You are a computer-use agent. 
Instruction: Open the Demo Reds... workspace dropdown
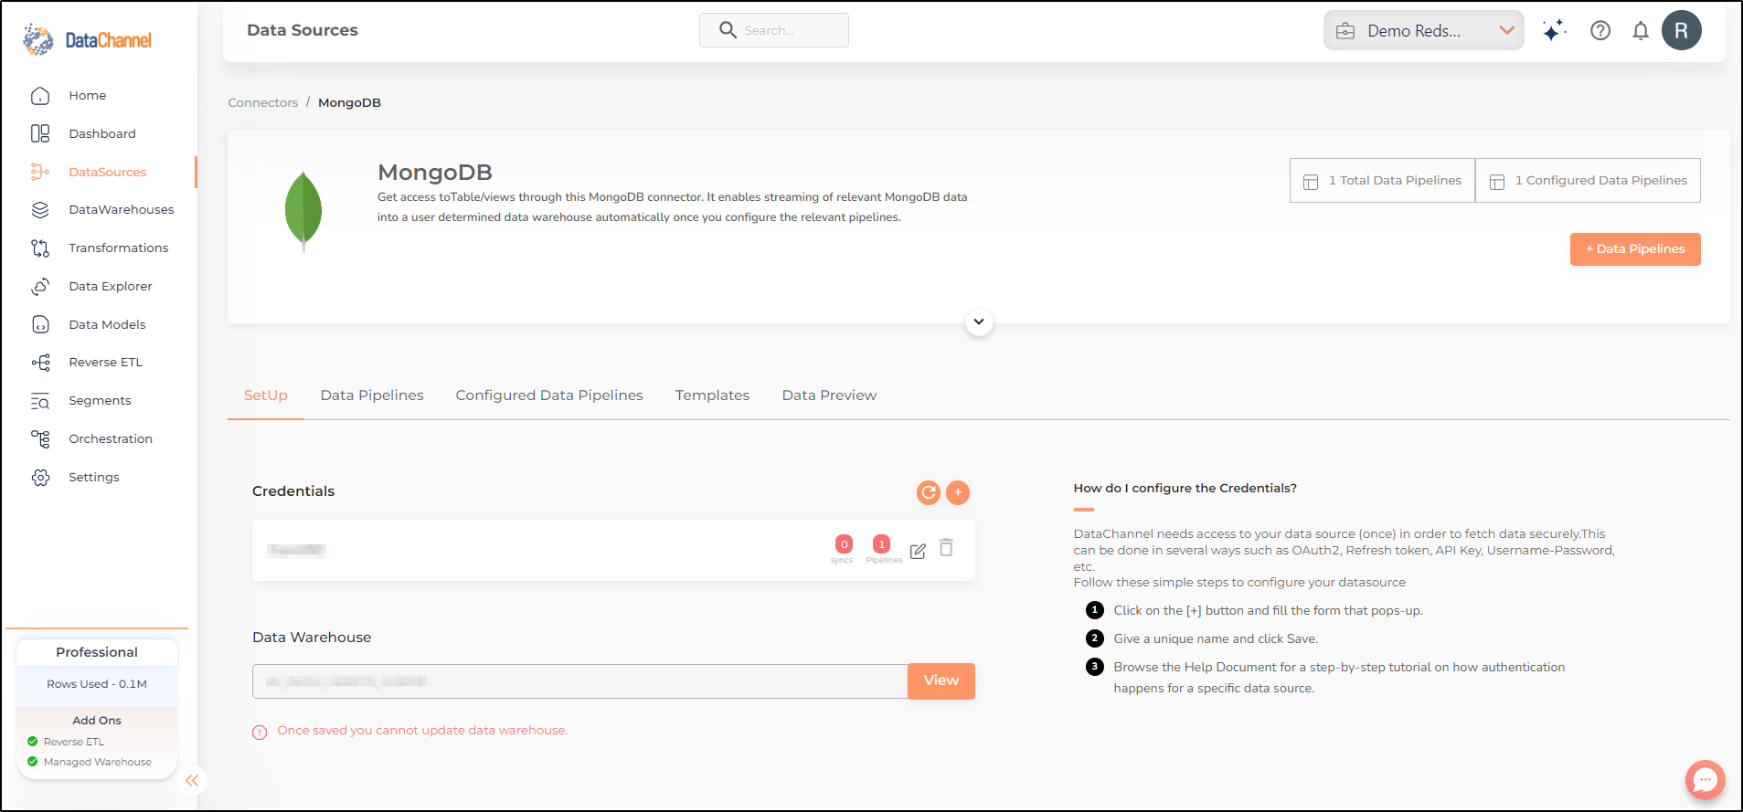click(x=1423, y=30)
